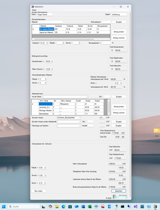
Task: Open the terminal icon in the taskbar
Action: pyautogui.click(x=122, y=207)
